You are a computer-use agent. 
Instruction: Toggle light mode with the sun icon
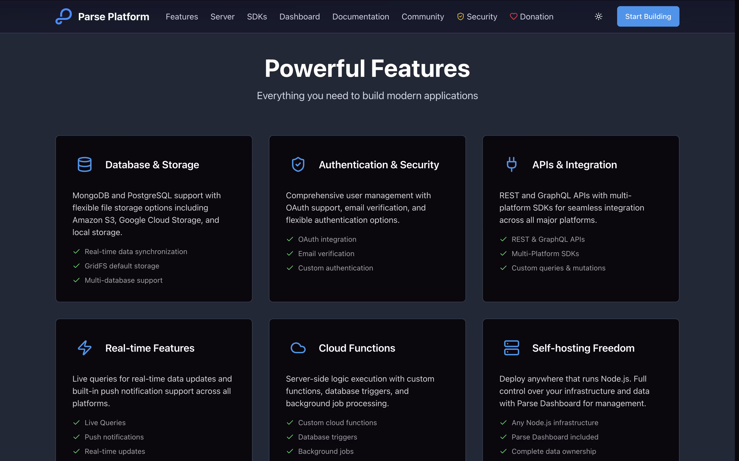pyautogui.click(x=599, y=16)
